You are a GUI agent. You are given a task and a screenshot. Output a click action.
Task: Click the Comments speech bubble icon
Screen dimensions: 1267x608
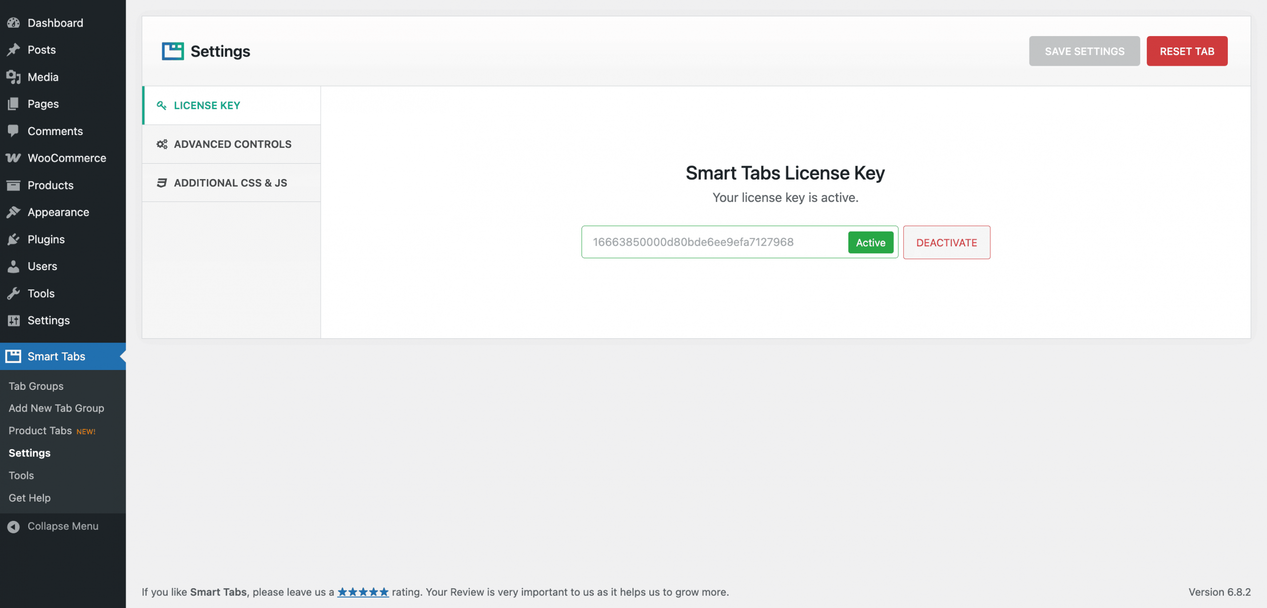tap(13, 131)
